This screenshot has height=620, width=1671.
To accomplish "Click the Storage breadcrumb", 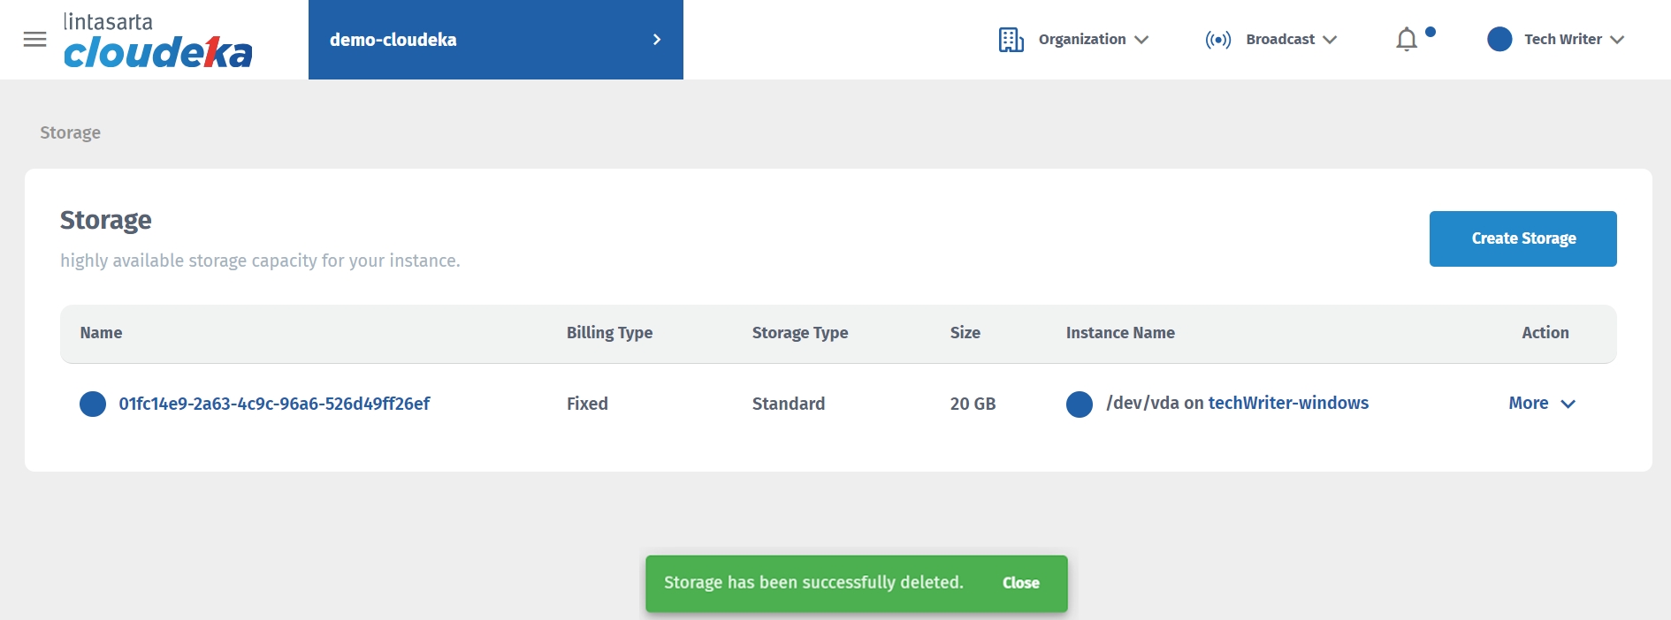I will tap(70, 132).
